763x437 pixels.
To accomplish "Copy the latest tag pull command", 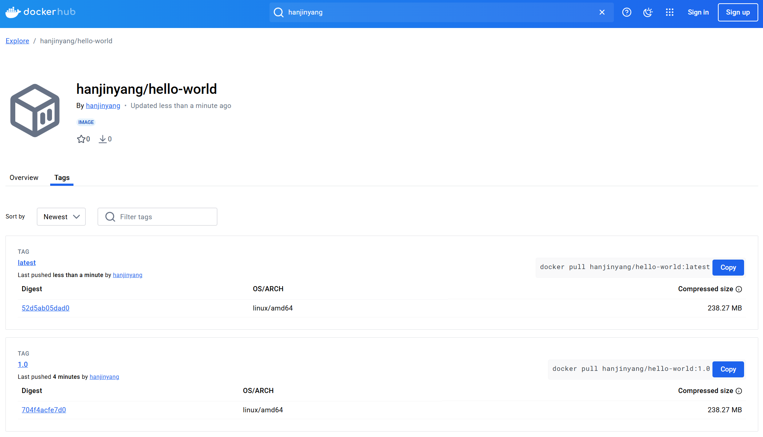I will (728, 268).
